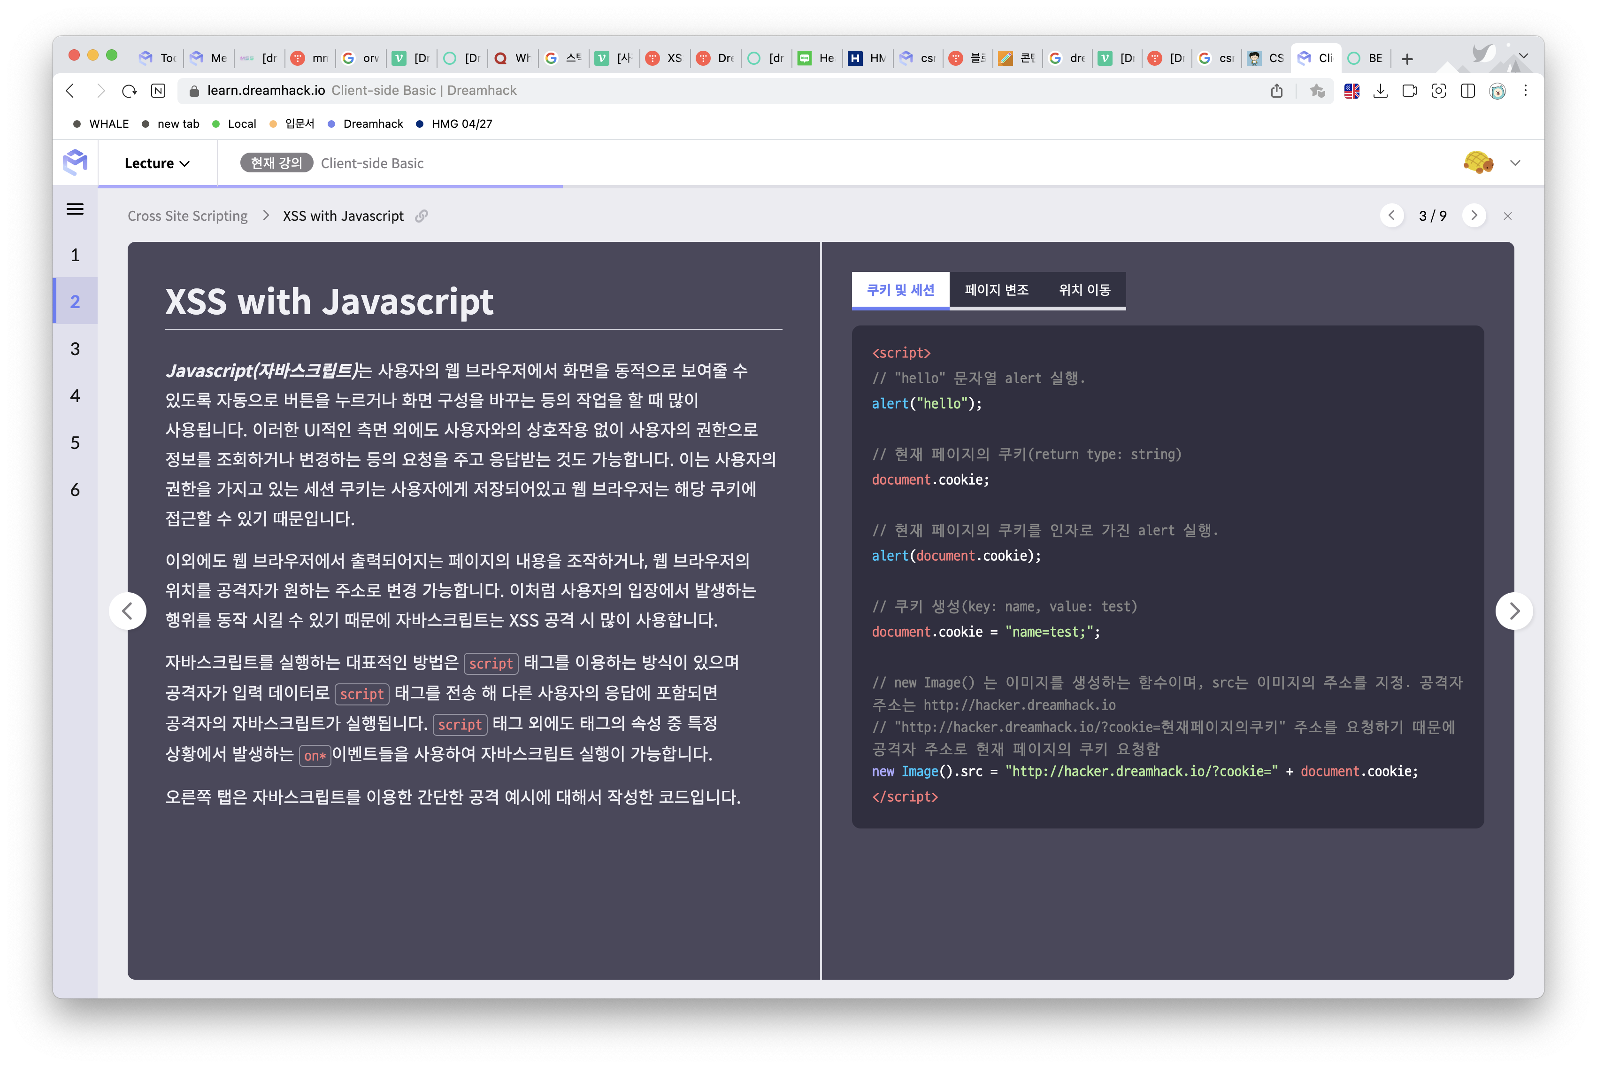
Task: Switch to the 페이지 변조 tab
Action: click(x=997, y=290)
